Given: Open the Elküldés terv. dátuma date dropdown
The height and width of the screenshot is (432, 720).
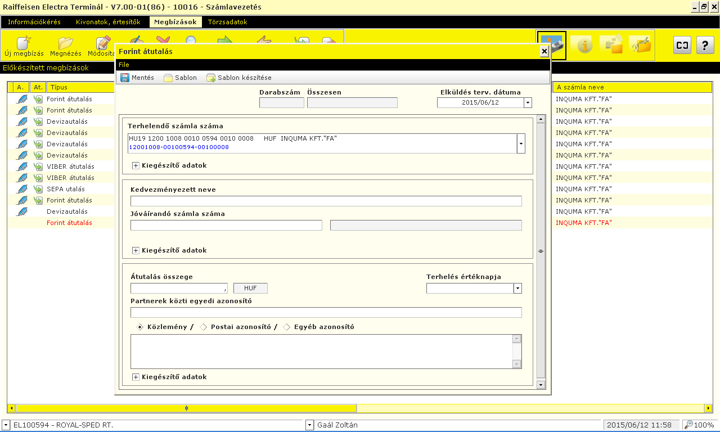Looking at the screenshot, I should 528,103.
